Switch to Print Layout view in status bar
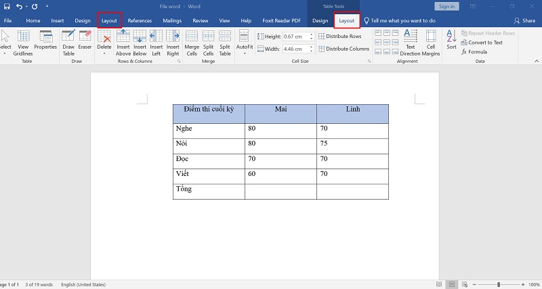Viewport: 542px width, 289px height. pos(451,284)
